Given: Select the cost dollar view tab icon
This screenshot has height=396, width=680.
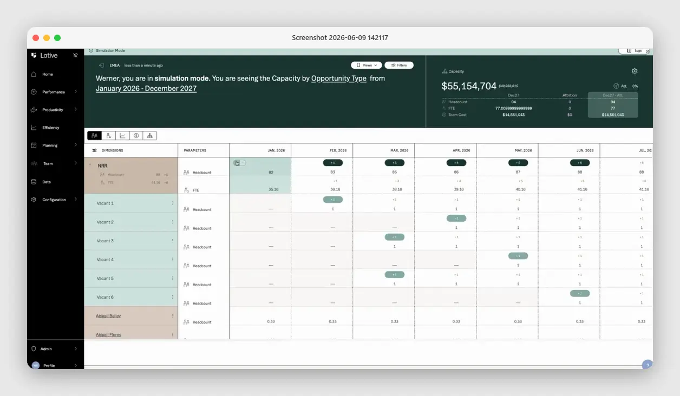Looking at the screenshot, I should pos(136,135).
